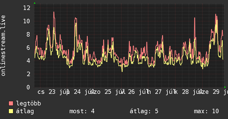Select the 29 date label on x-axis
This screenshot has width=228, height=119.
click(216, 92)
